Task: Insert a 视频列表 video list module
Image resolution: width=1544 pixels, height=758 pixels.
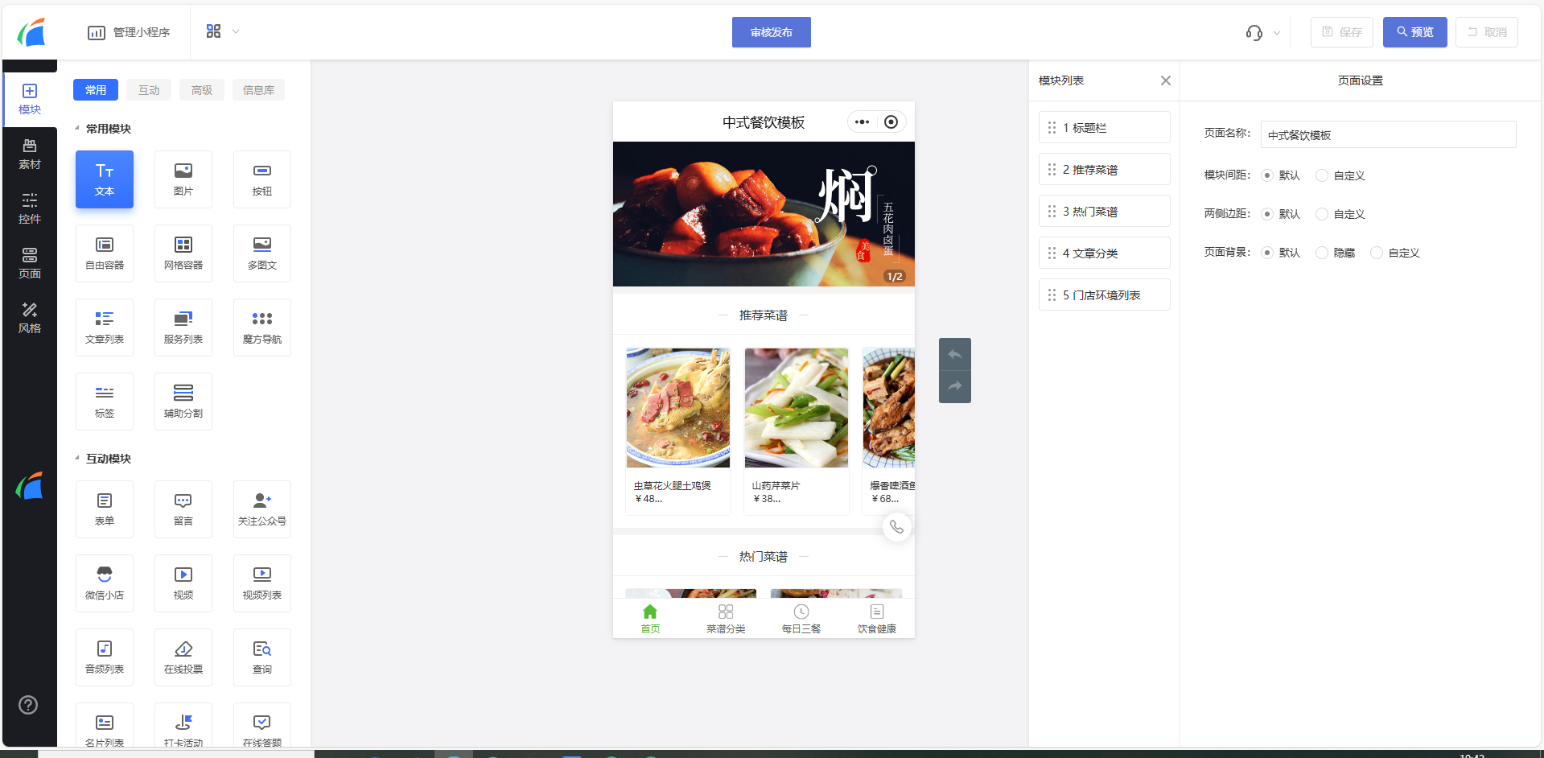Action: pos(262,583)
